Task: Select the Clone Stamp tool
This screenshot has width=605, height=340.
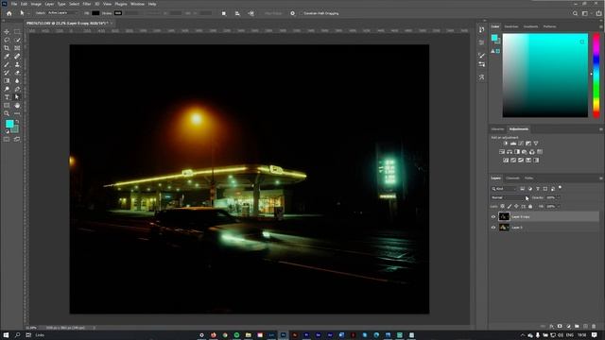Action: tap(17, 64)
